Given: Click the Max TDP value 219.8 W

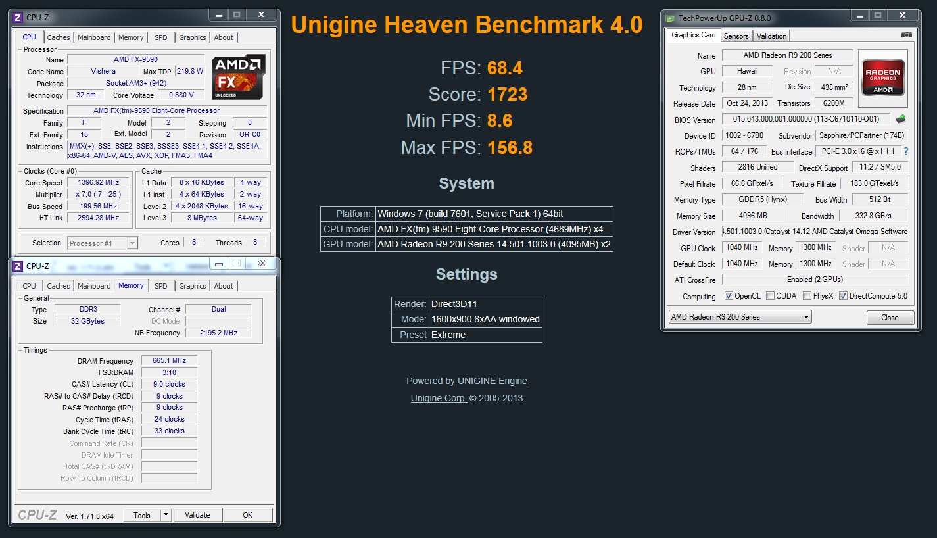Looking at the screenshot, I should [x=189, y=71].
